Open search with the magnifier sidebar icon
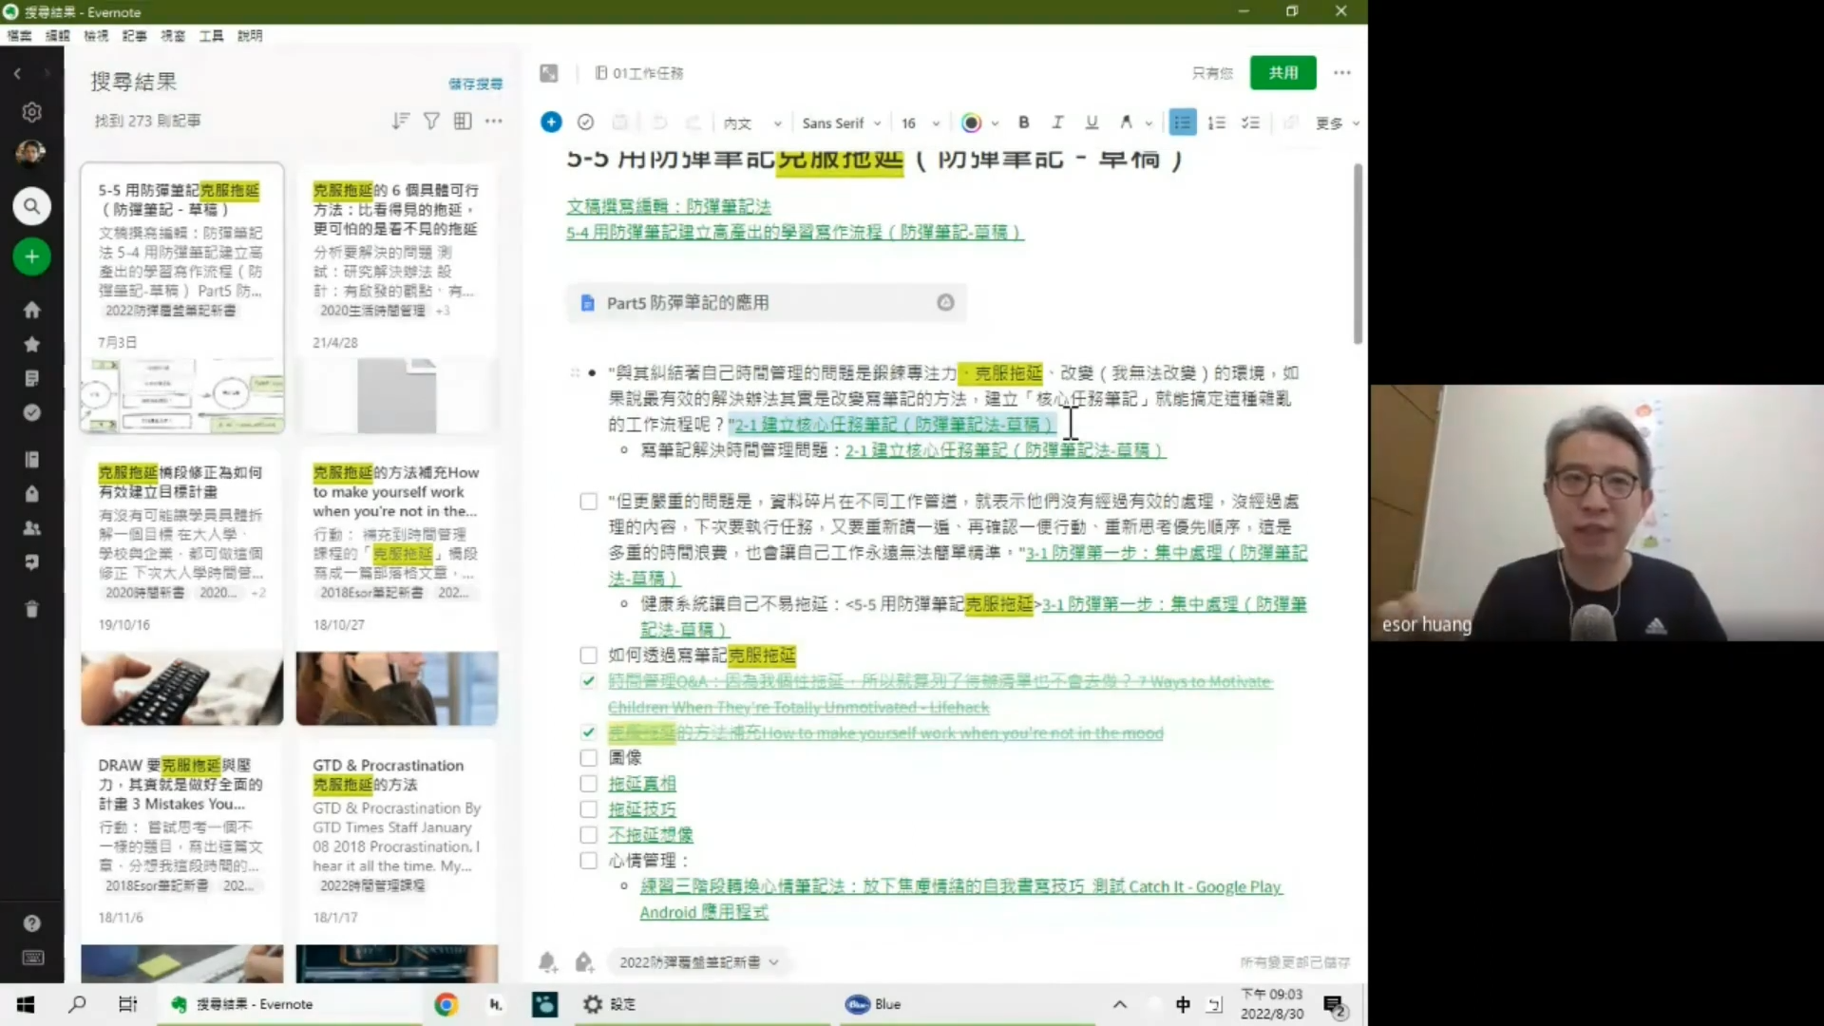 pyautogui.click(x=31, y=206)
